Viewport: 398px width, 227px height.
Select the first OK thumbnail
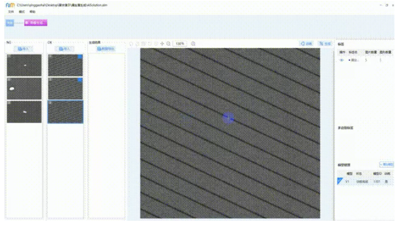[x=65, y=65]
